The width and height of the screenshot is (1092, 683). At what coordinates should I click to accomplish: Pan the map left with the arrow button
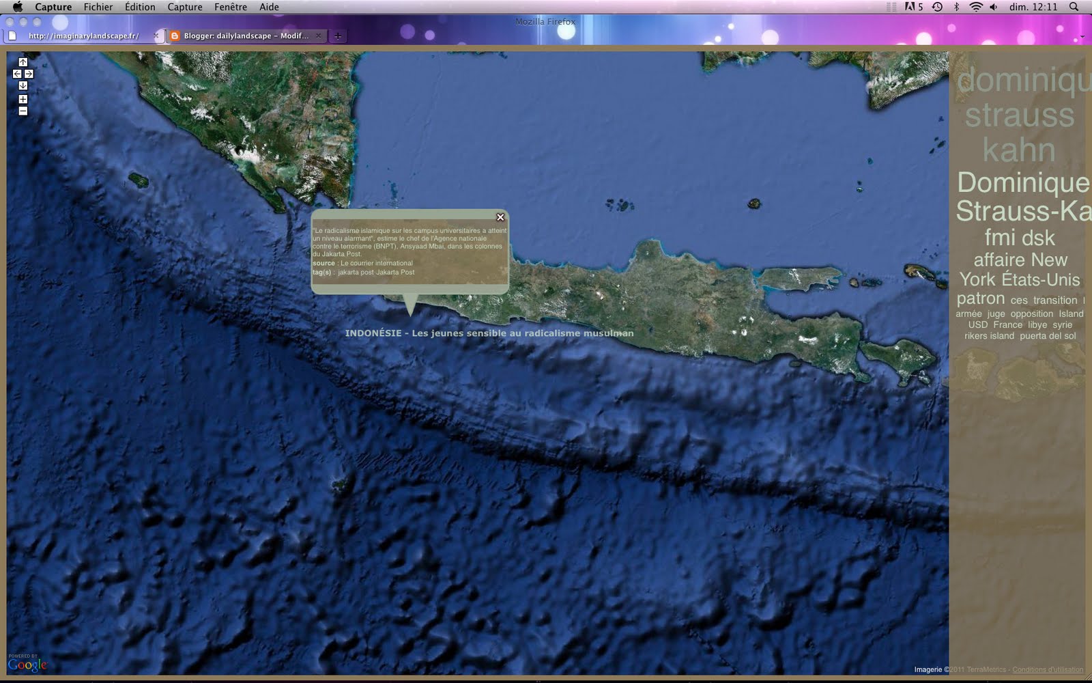17,74
